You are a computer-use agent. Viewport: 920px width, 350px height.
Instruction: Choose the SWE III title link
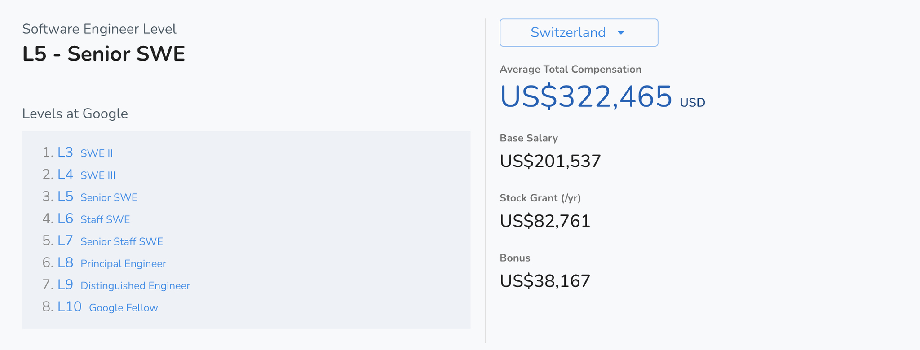[x=98, y=175]
